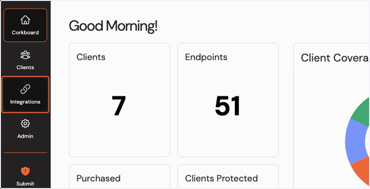Image resolution: width=370 pixels, height=189 pixels.
Task: Open the Admin sidebar label
Action: pyautogui.click(x=25, y=136)
